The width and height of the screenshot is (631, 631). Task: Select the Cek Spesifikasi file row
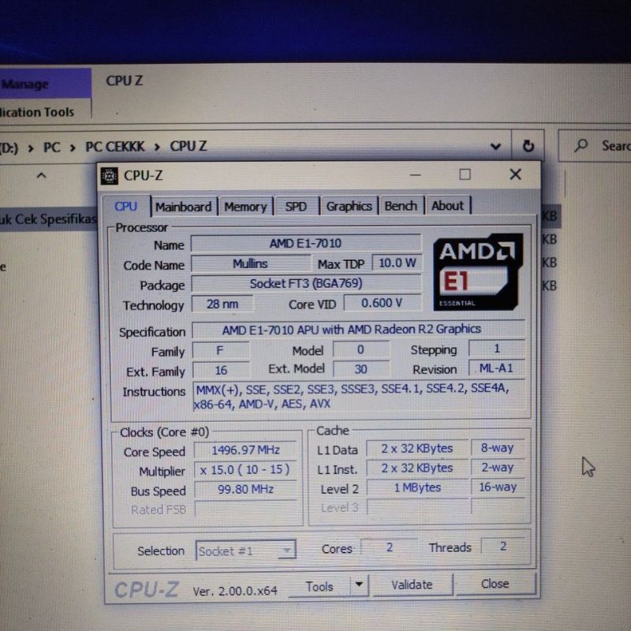48,219
